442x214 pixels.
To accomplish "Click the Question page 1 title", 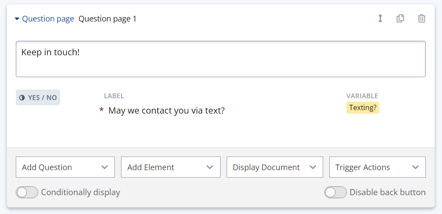I will coord(107,19).
